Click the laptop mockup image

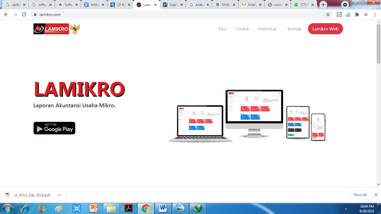(x=201, y=124)
